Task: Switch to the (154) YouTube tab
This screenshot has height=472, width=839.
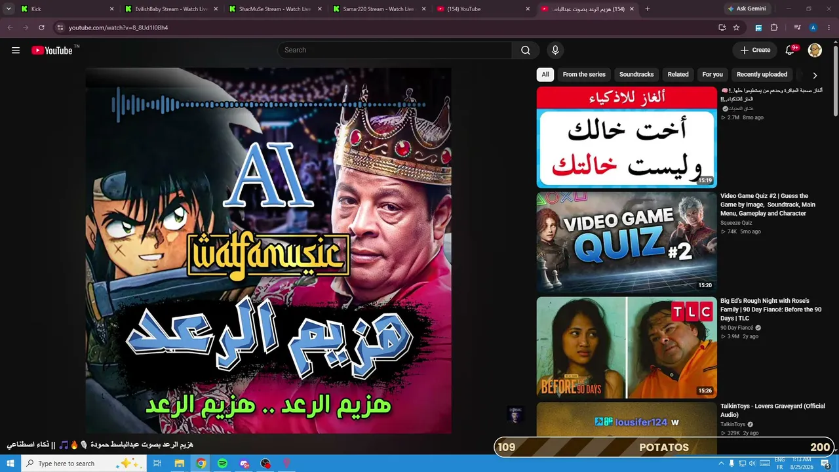Action: pyautogui.click(x=482, y=9)
